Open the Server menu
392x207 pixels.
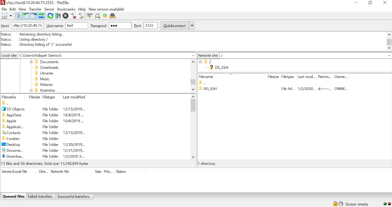tap(49, 9)
